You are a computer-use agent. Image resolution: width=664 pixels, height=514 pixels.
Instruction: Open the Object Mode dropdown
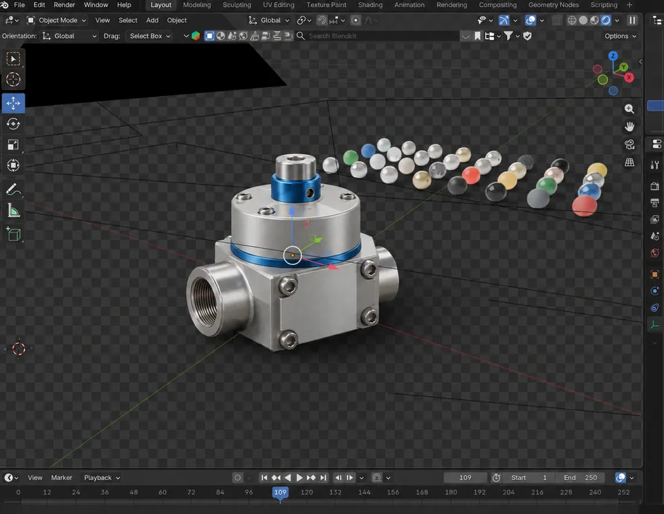(56, 20)
